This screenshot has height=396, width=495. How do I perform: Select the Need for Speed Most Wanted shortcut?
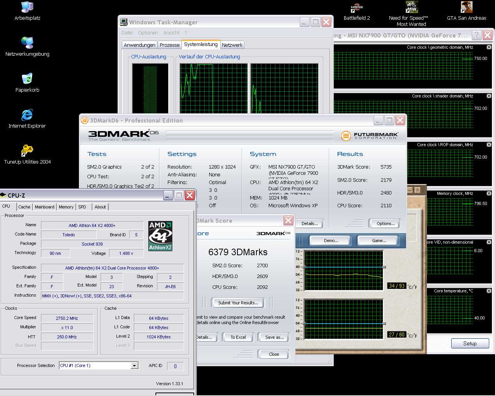411,14
